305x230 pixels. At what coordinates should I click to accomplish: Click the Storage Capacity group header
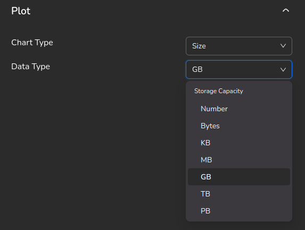(x=219, y=91)
